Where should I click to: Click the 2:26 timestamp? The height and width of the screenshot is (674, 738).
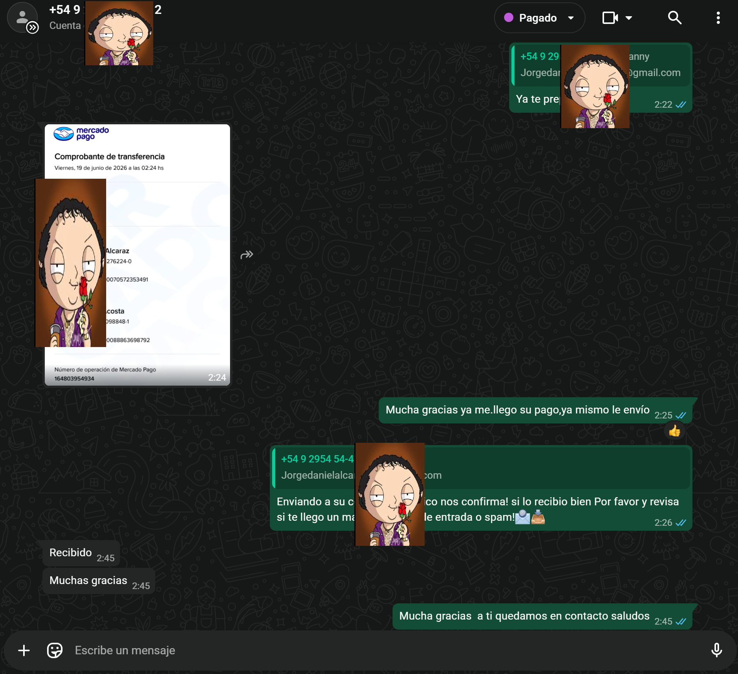tap(663, 523)
